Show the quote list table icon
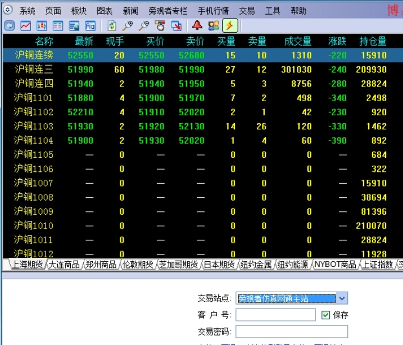The image size is (403, 345). (x=58, y=26)
